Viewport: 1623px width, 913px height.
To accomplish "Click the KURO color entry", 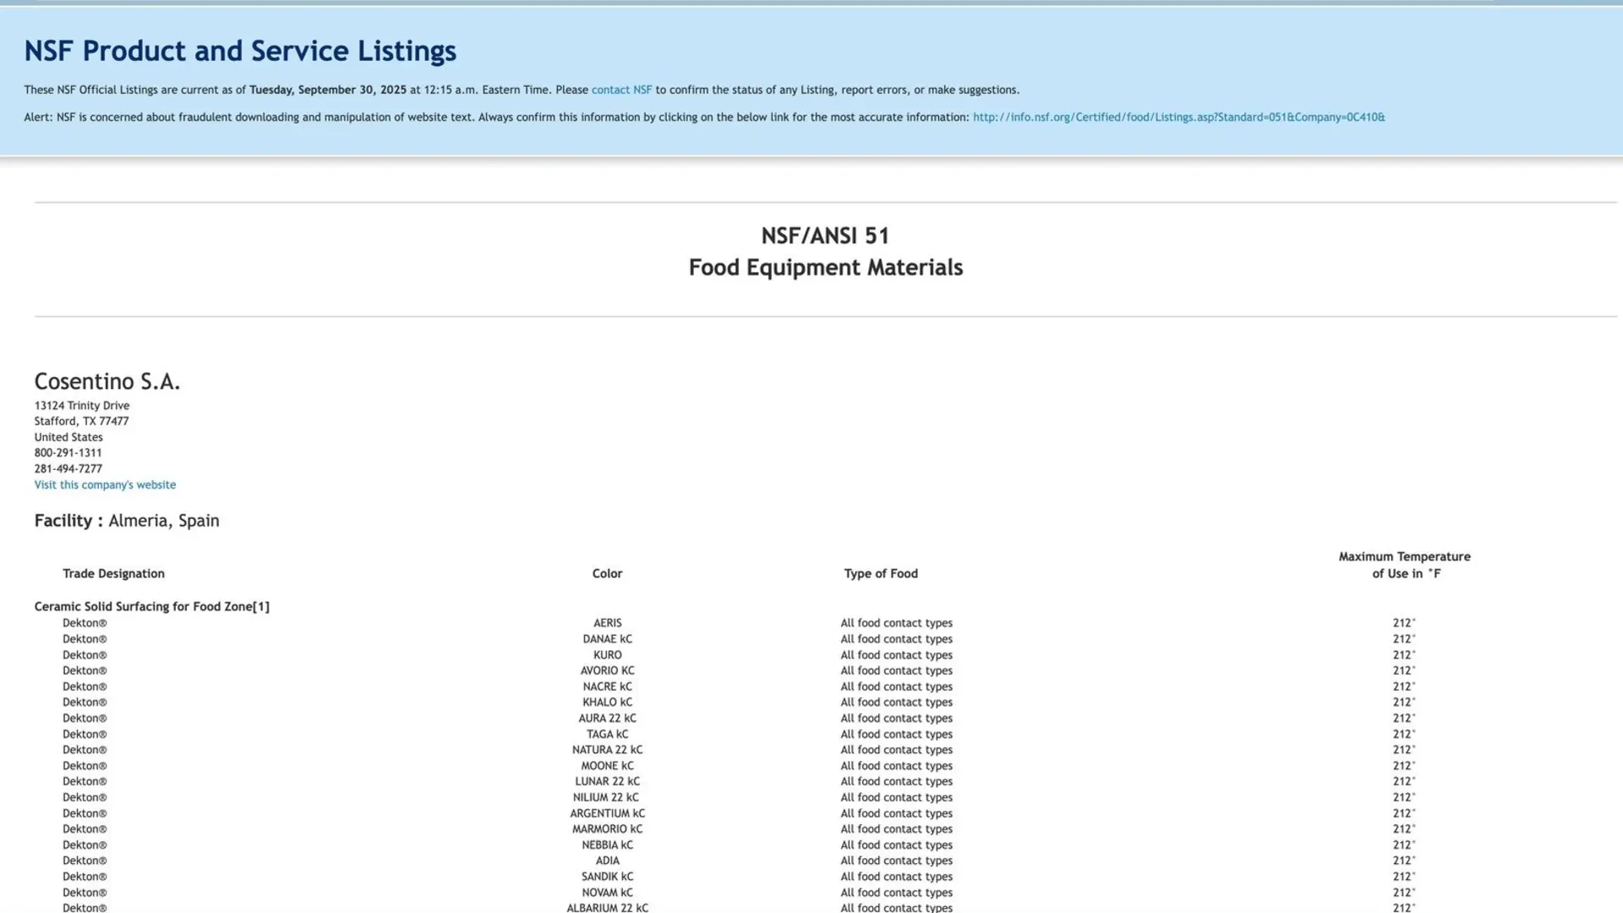I will click(607, 655).
